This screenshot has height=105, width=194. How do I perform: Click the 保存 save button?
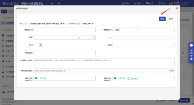click(162, 19)
